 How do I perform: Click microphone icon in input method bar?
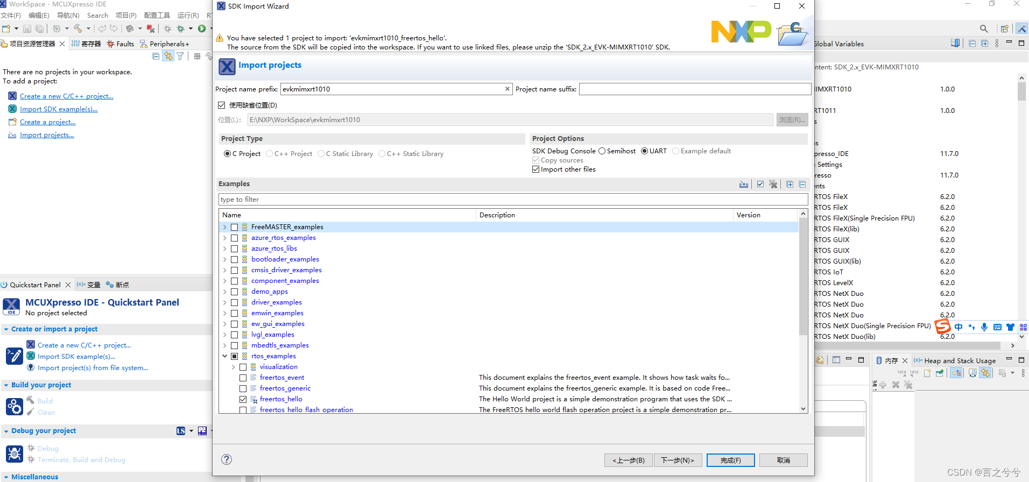[x=984, y=327]
